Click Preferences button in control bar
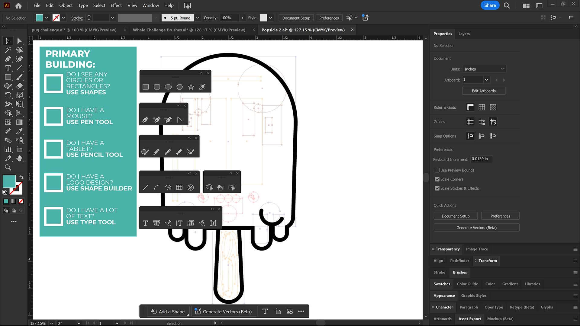 (329, 18)
